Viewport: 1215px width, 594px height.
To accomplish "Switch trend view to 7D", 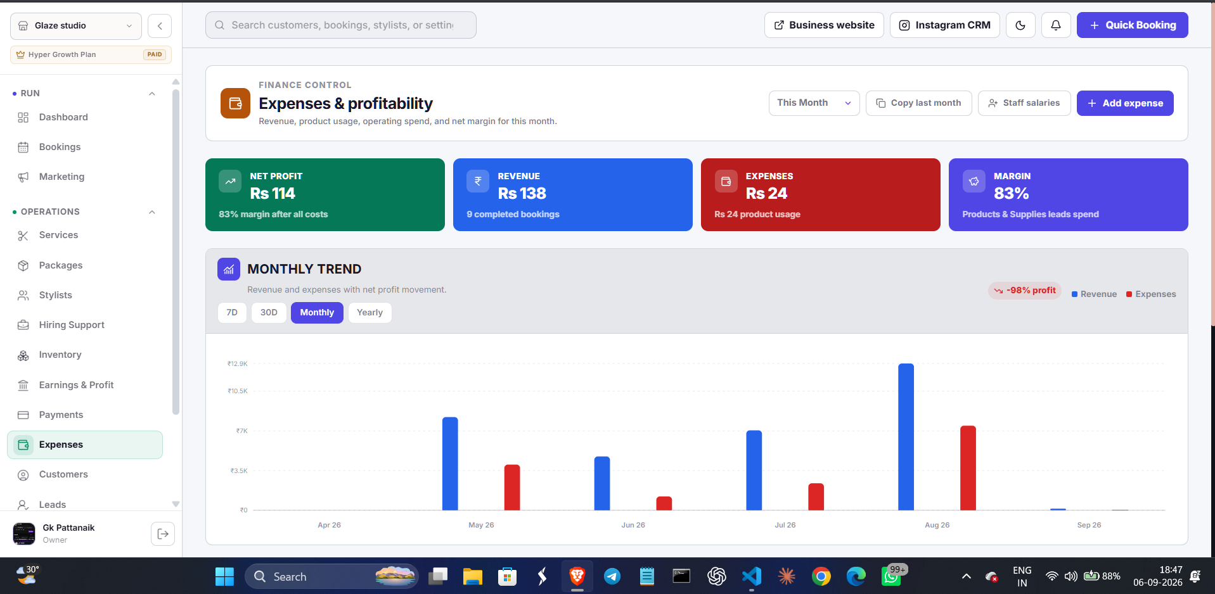I will click(x=232, y=313).
